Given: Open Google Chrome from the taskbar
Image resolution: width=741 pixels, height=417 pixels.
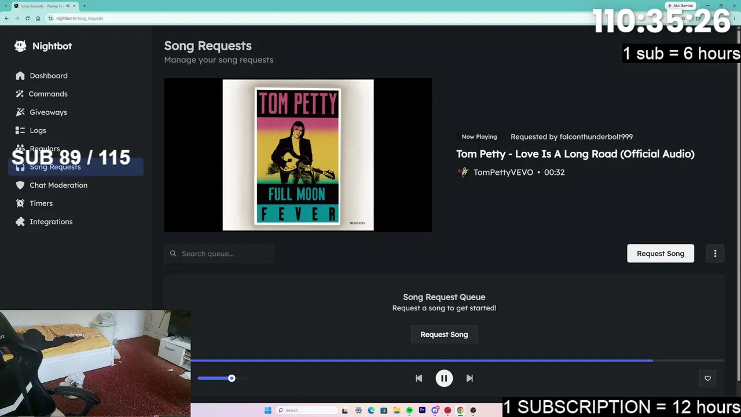Looking at the screenshot, I should [x=460, y=411].
